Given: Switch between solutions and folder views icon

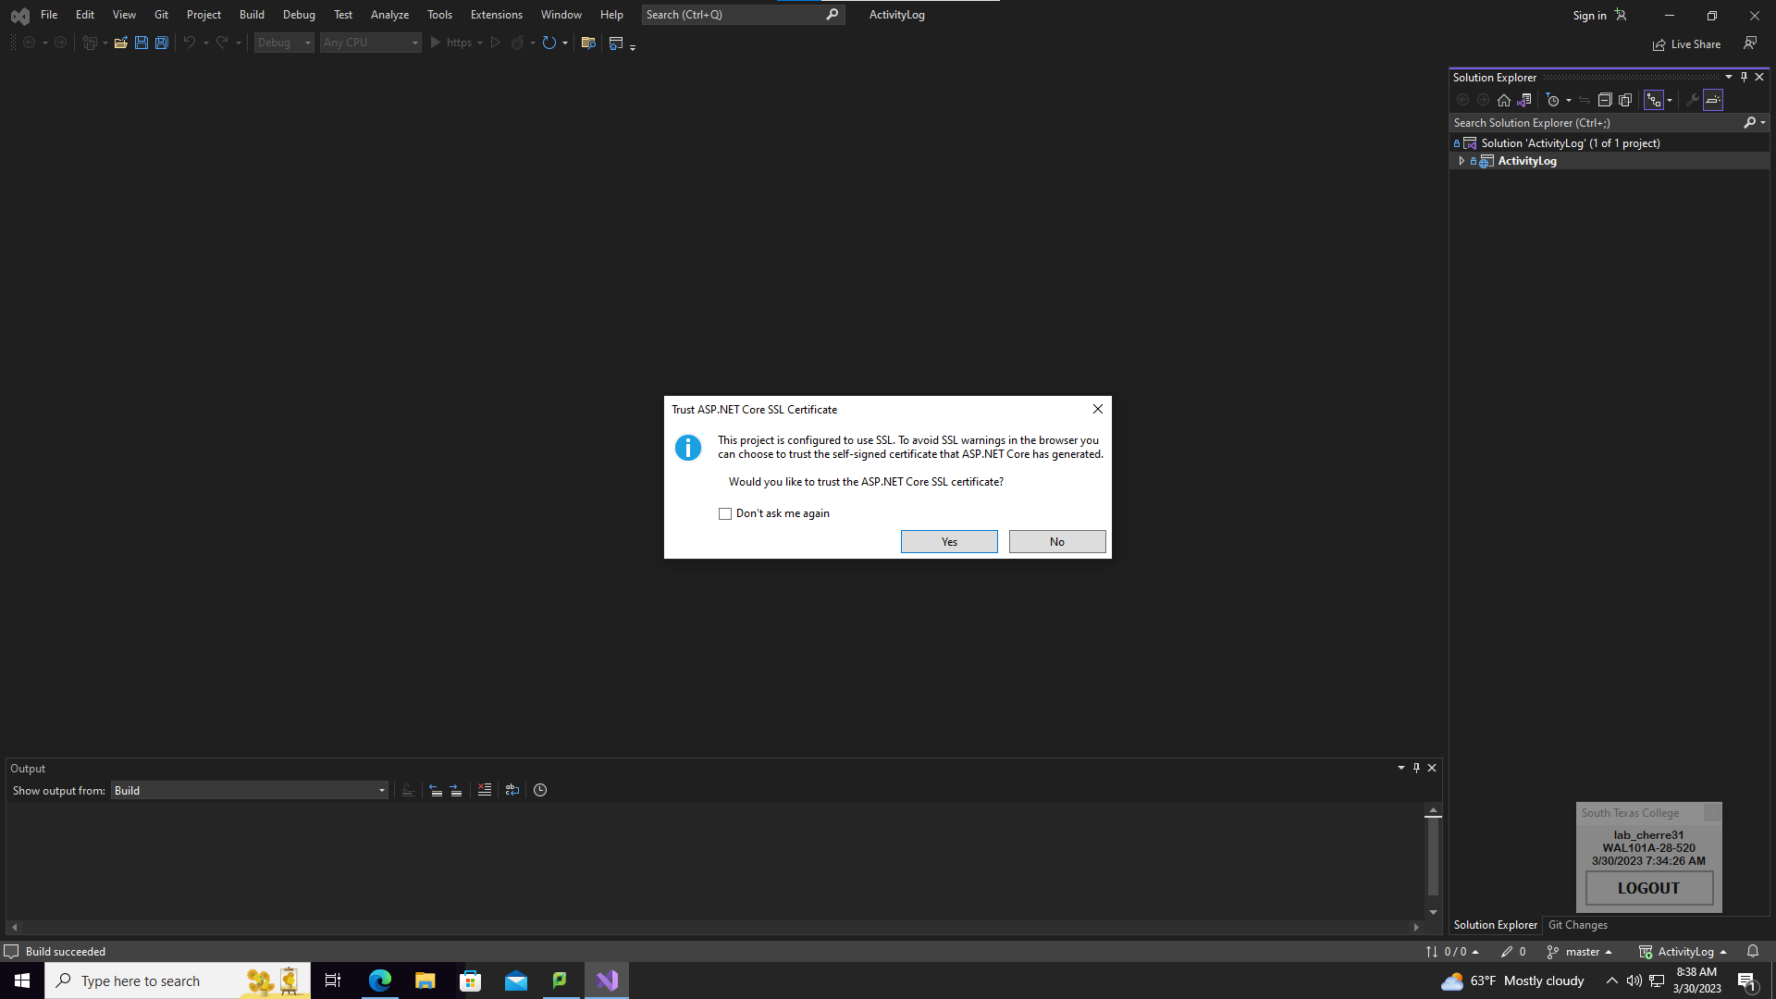Looking at the screenshot, I should click(x=1524, y=100).
